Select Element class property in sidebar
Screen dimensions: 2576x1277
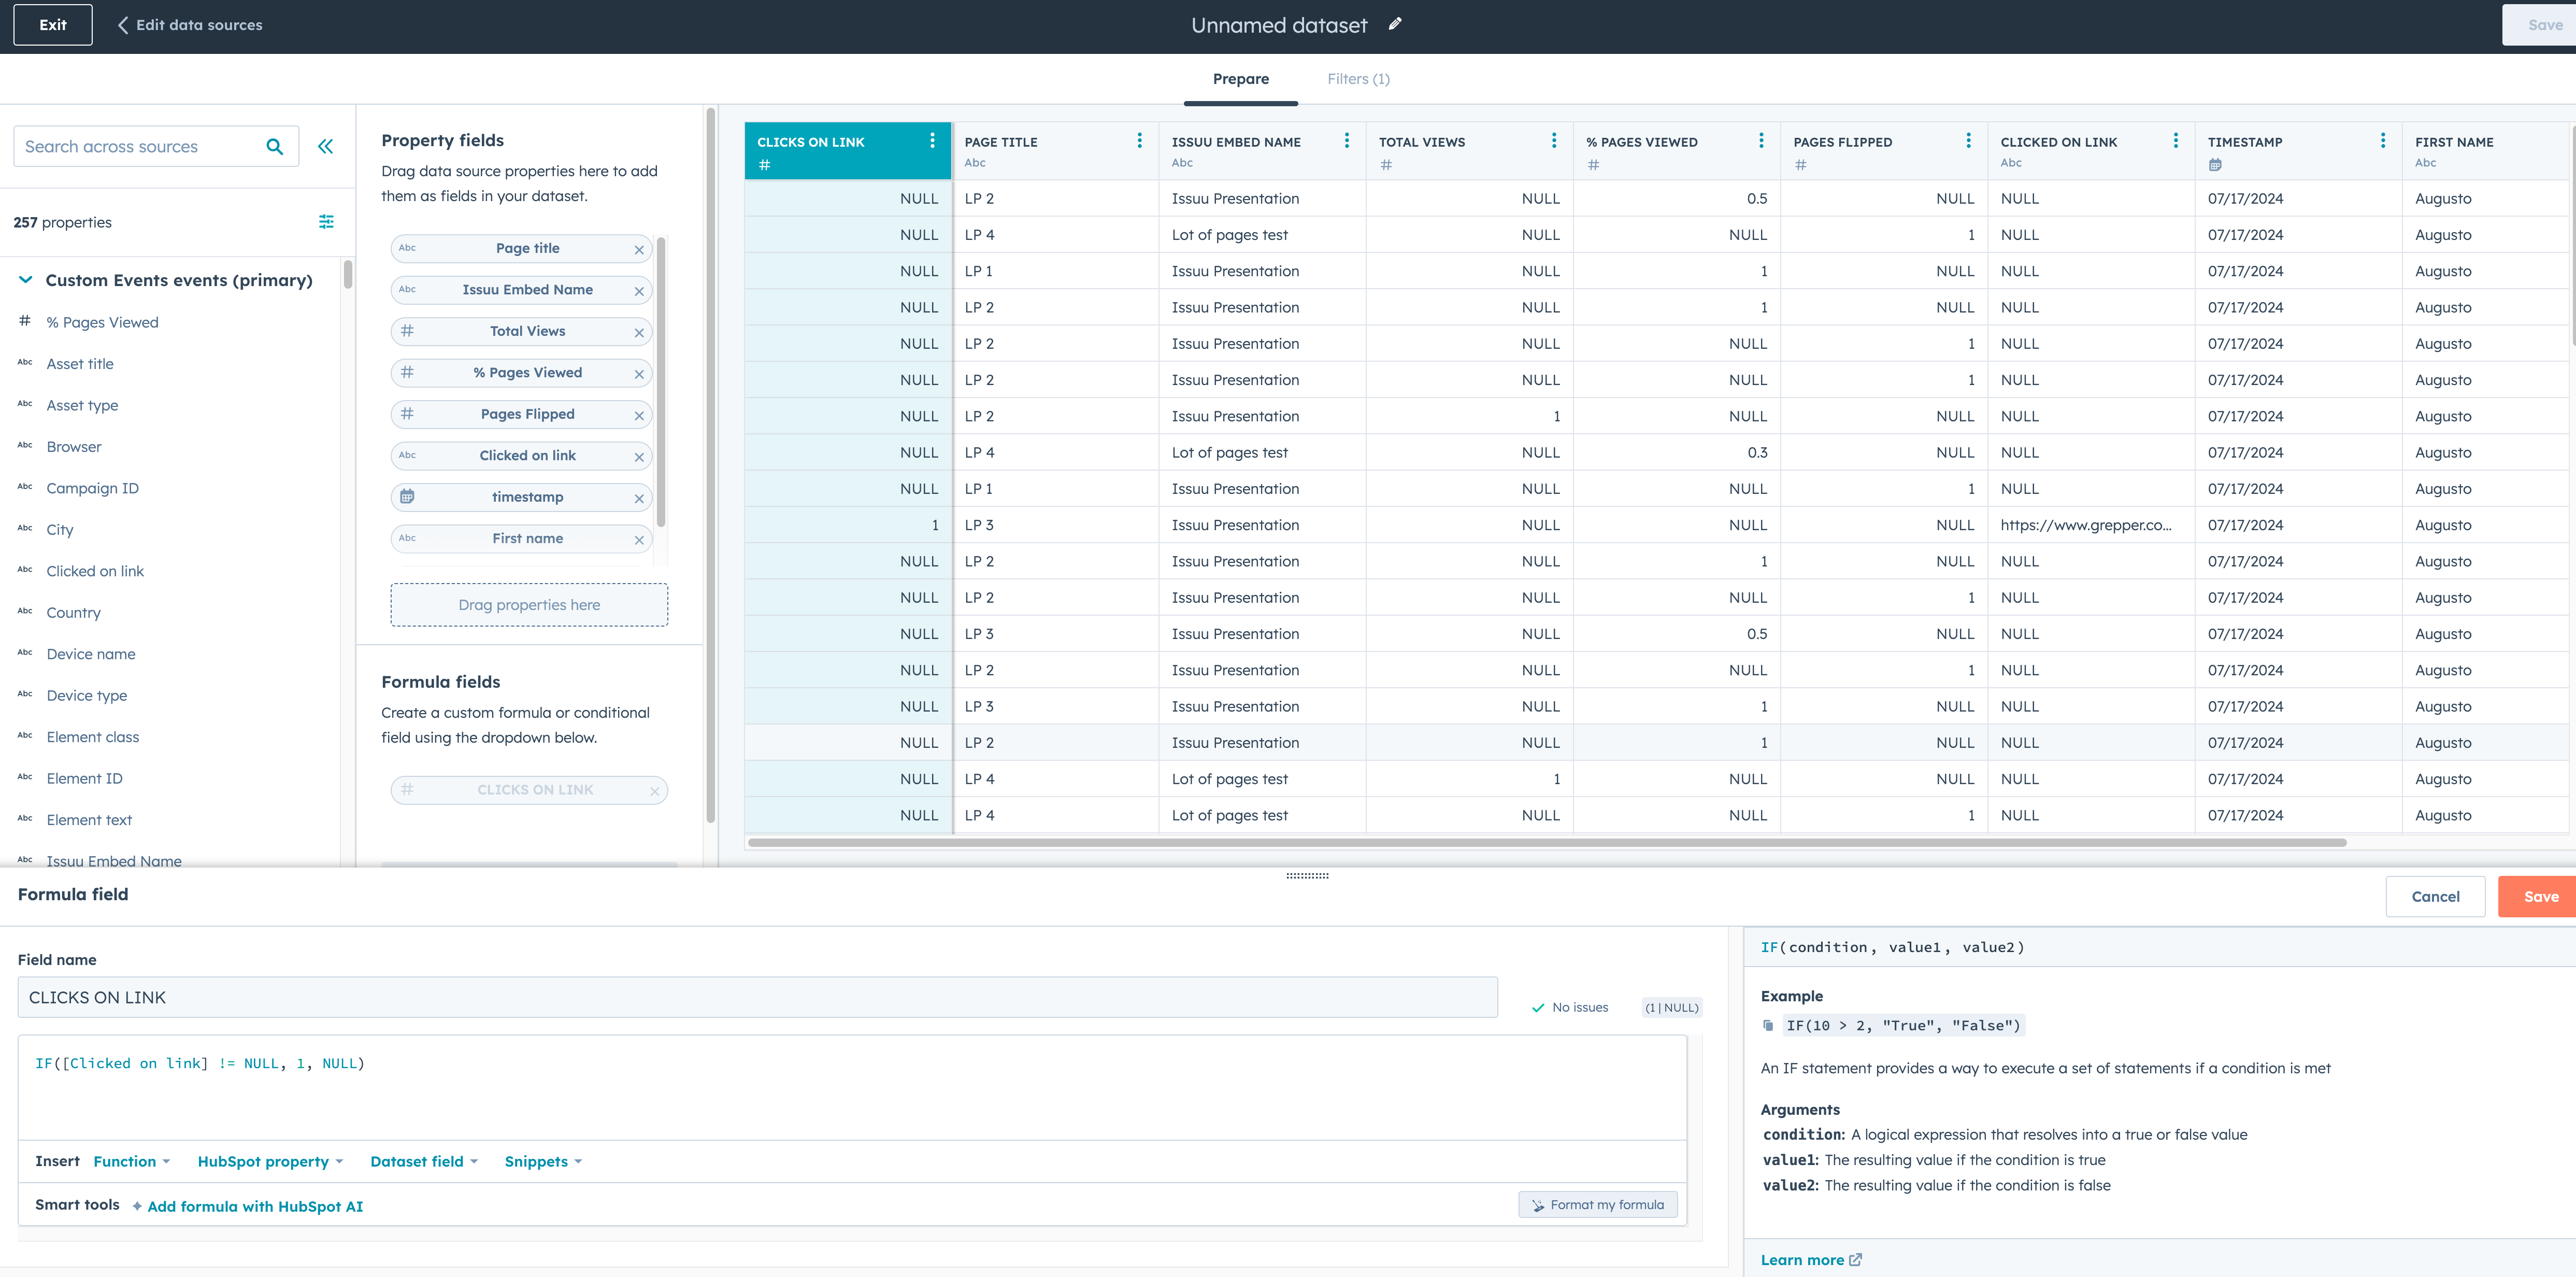click(93, 737)
